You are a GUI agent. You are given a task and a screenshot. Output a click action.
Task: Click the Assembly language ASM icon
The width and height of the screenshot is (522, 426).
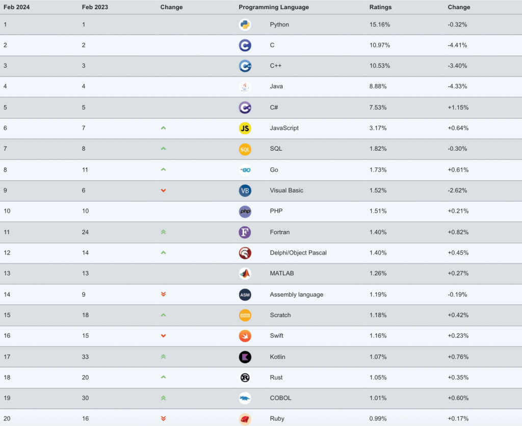(x=245, y=294)
